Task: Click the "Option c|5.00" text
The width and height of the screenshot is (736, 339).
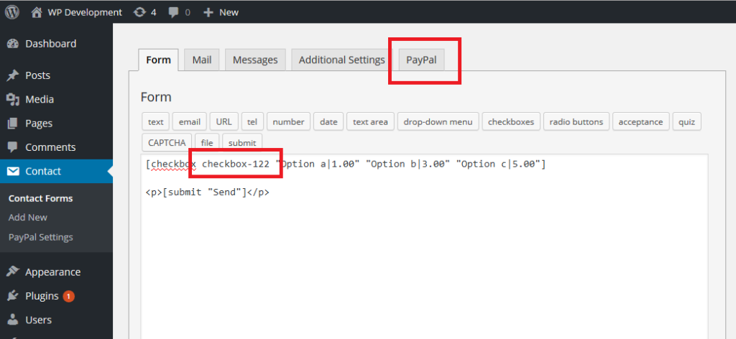Action: coord(500,164)
